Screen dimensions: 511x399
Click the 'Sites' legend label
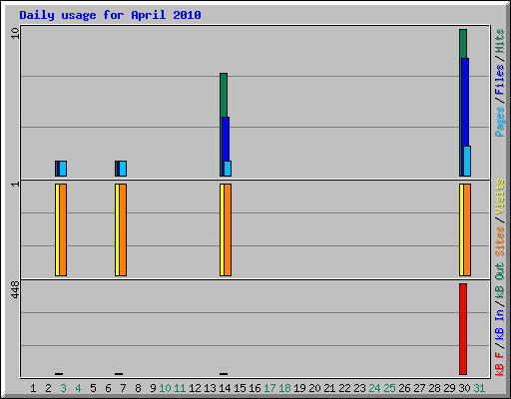[499, 240]
